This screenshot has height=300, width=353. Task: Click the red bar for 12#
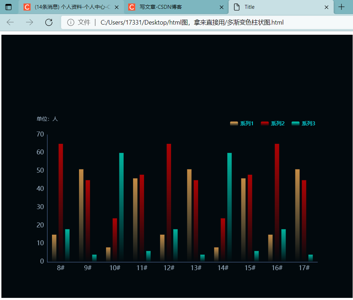[x=169, y=203]
